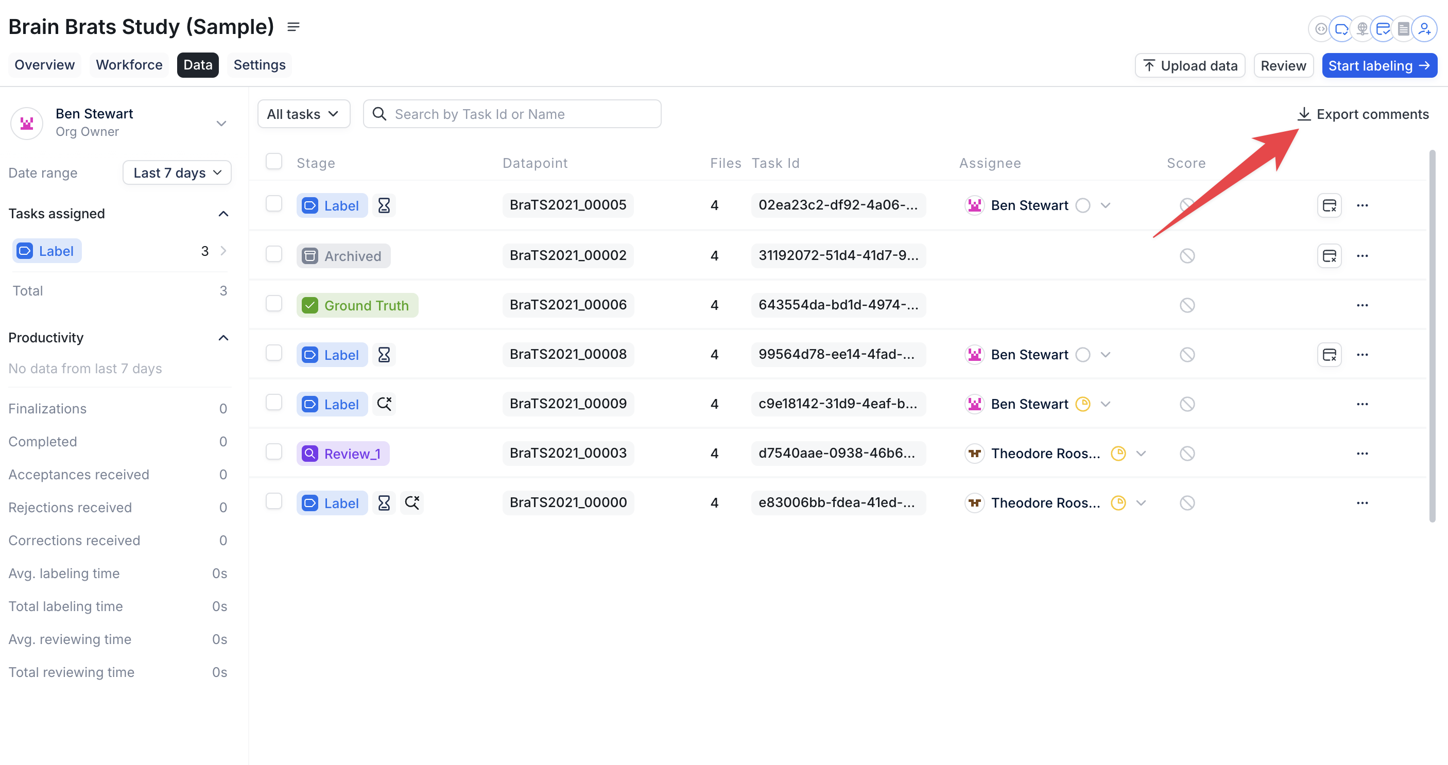1448x765 pixels.
Task: Open the Last 7 days date range dropdown
Action: tap(177, 172)
